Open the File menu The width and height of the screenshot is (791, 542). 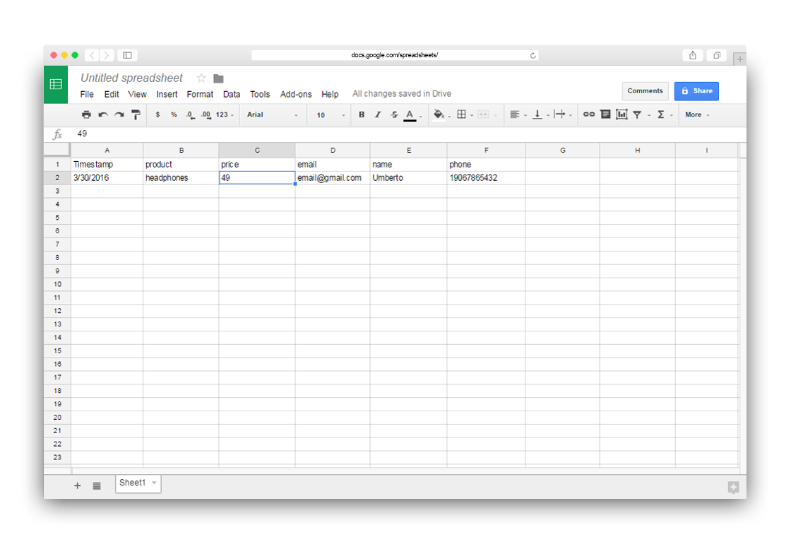point(87,95)
